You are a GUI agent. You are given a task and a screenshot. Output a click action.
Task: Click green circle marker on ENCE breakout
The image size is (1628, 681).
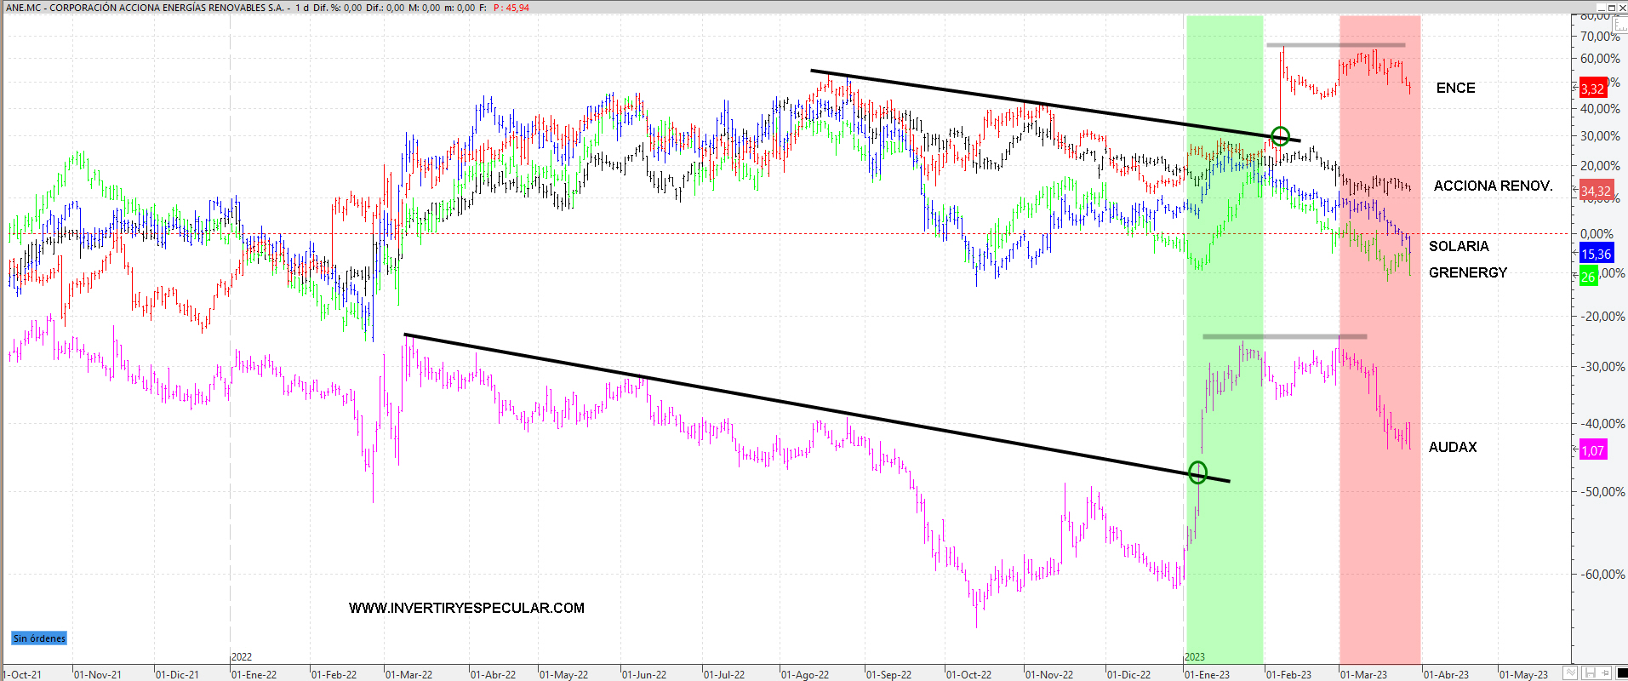click(x=1280, y=136)
